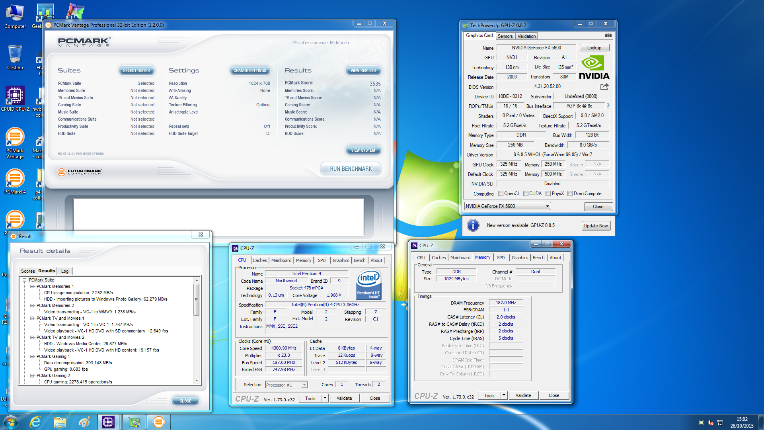Click the BIOS version share/export icon
764x430 pixels.
click(x=604, y=86)
